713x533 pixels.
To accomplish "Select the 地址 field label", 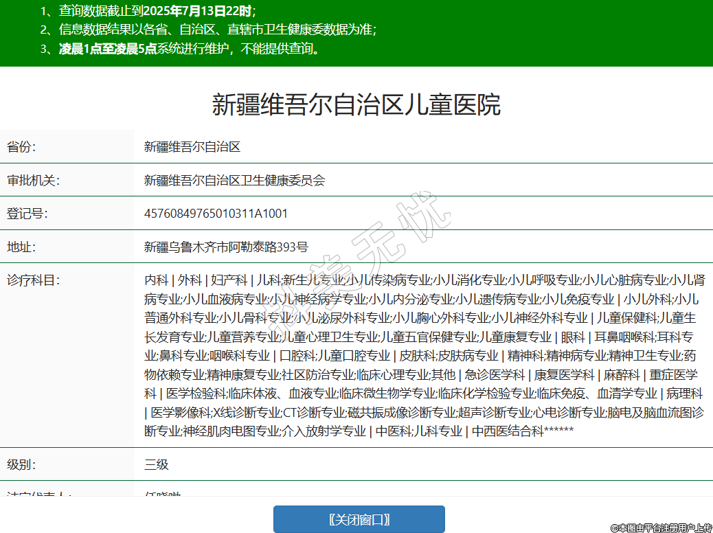I will (x=21, y=247).
